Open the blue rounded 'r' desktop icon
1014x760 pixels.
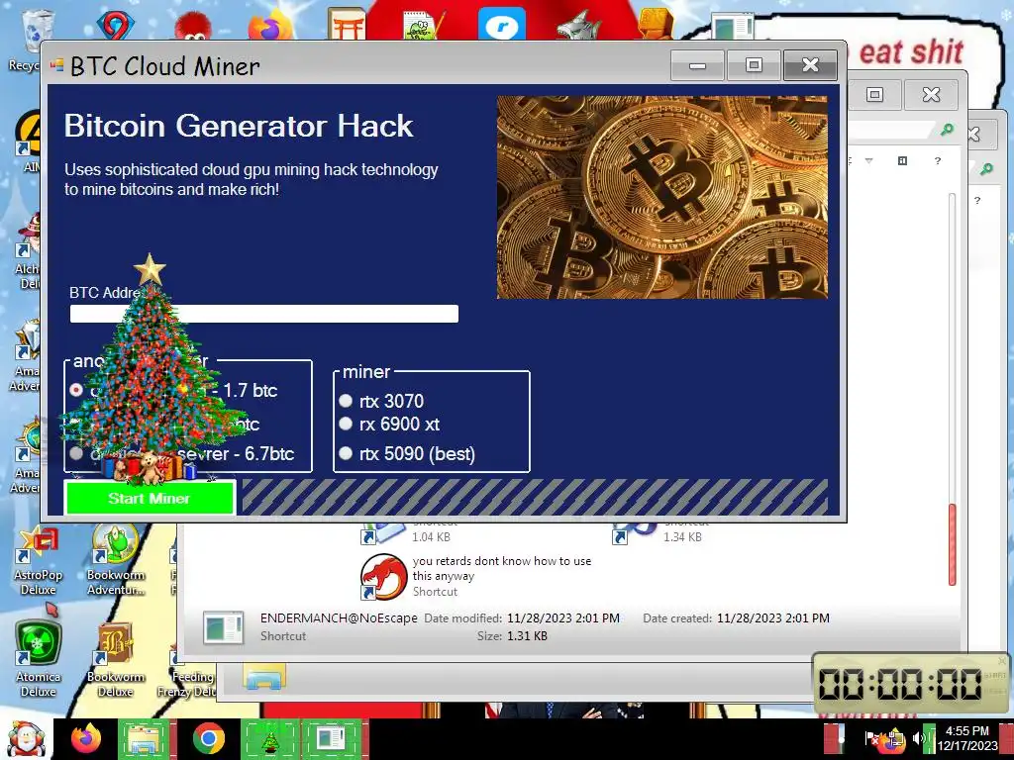502,26
